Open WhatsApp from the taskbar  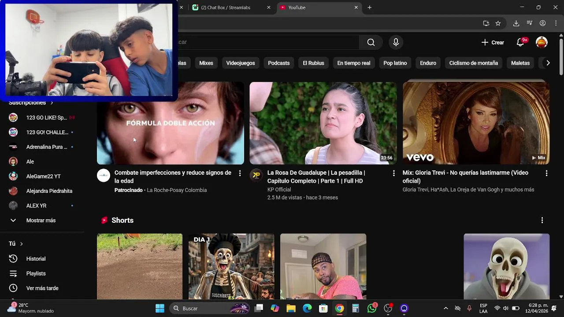[x=372, y=308]
